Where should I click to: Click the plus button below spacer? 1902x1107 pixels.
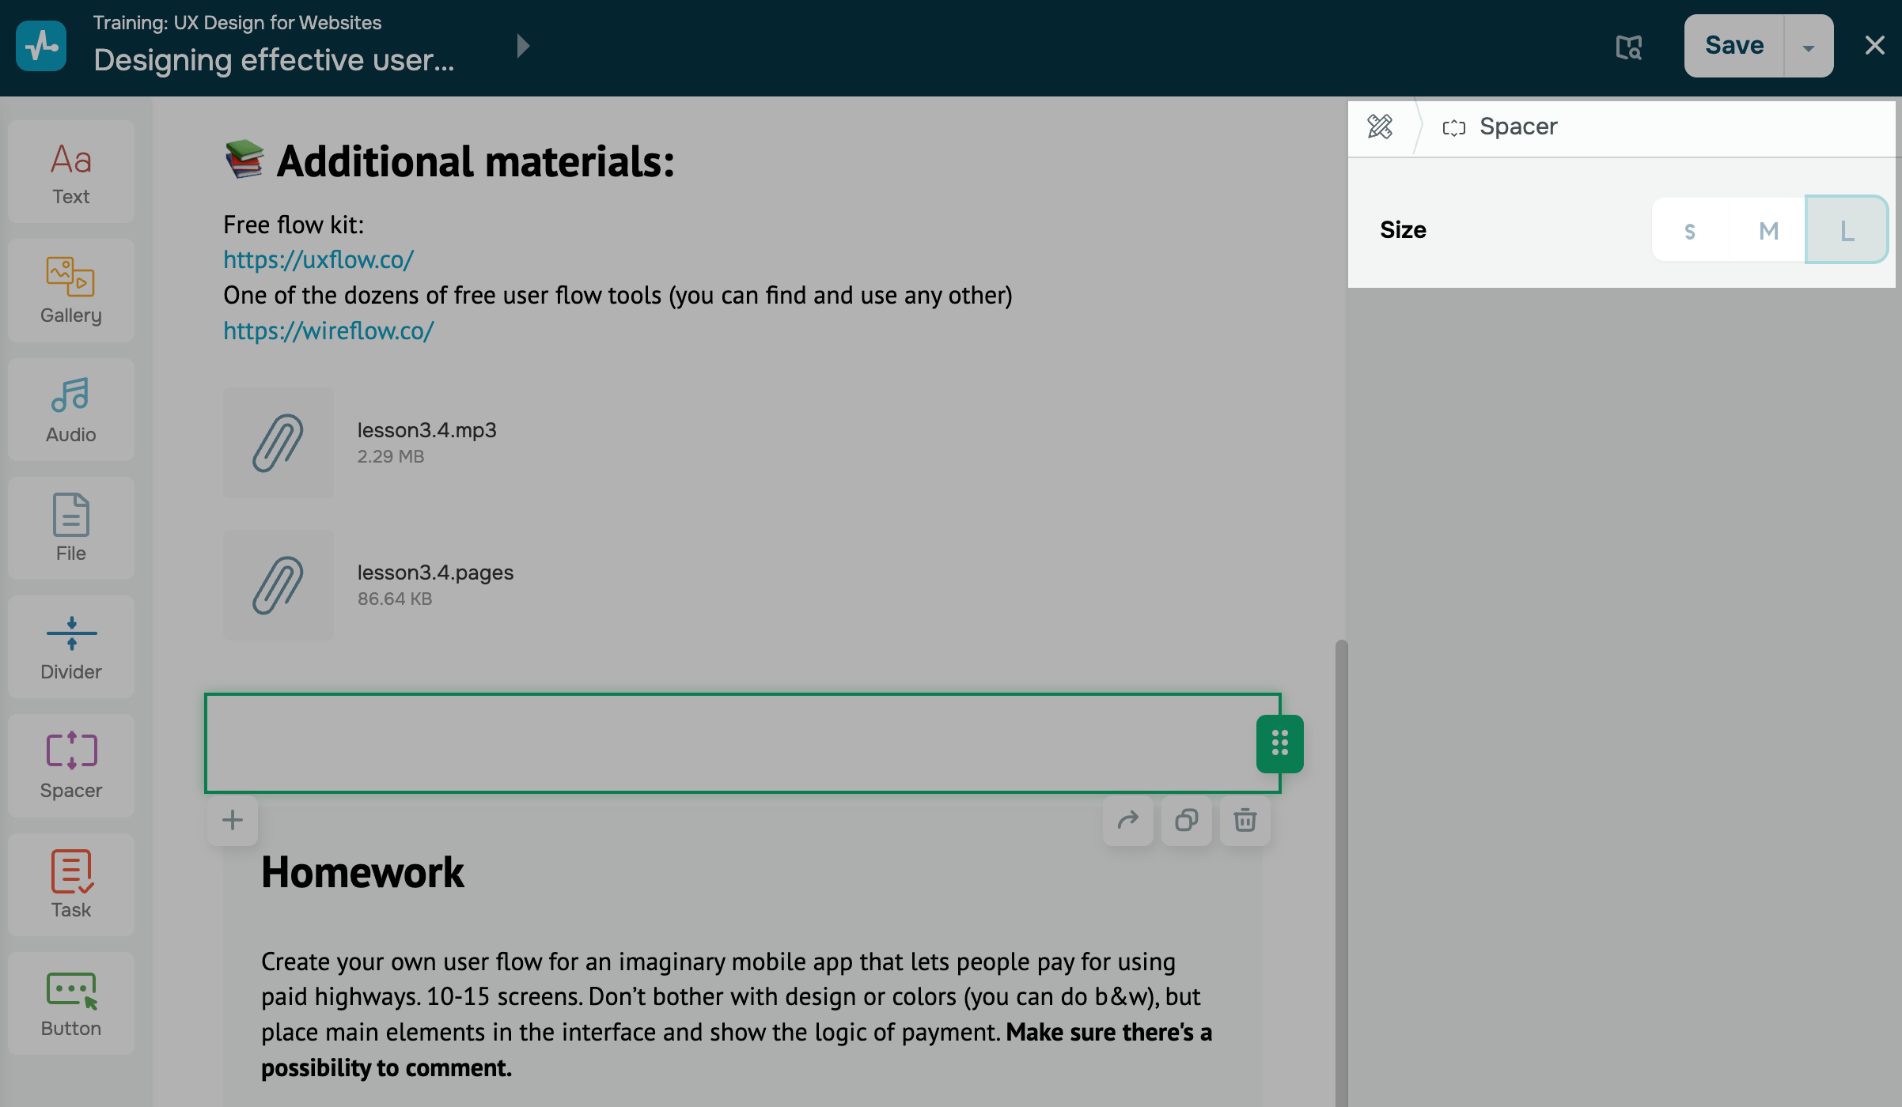[233, 820]
